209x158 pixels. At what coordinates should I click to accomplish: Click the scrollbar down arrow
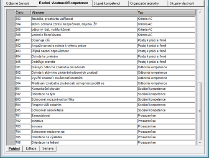coord(200,143)
